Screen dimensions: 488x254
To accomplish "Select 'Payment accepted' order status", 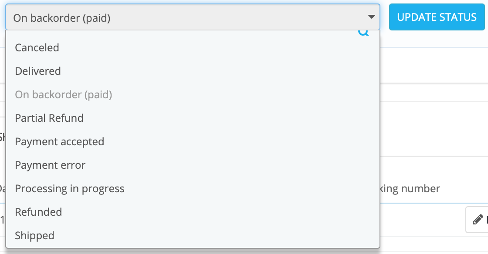I will 60,141.
